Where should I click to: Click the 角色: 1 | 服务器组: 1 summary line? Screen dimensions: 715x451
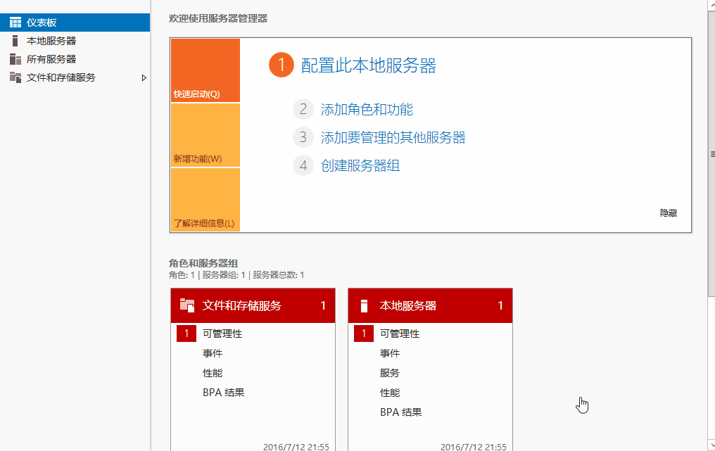pos(236,275)
